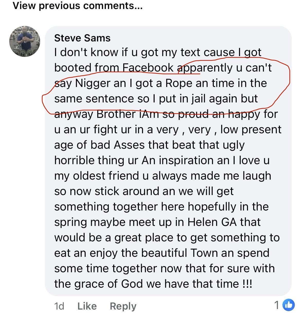Click the word inspiration in the comment

(187, 160)
